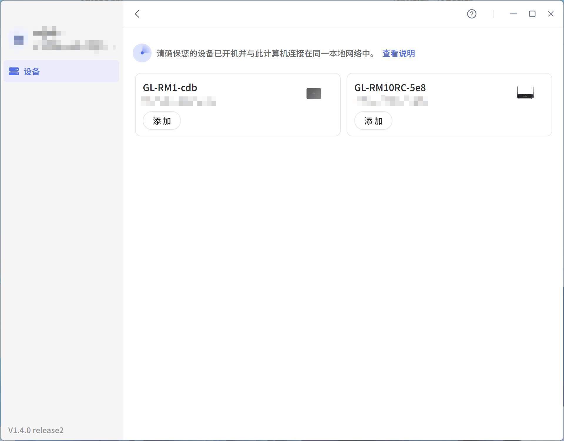Click the V1.4.0 release2 version text
The image size is (564, 441).
[36, 430]
